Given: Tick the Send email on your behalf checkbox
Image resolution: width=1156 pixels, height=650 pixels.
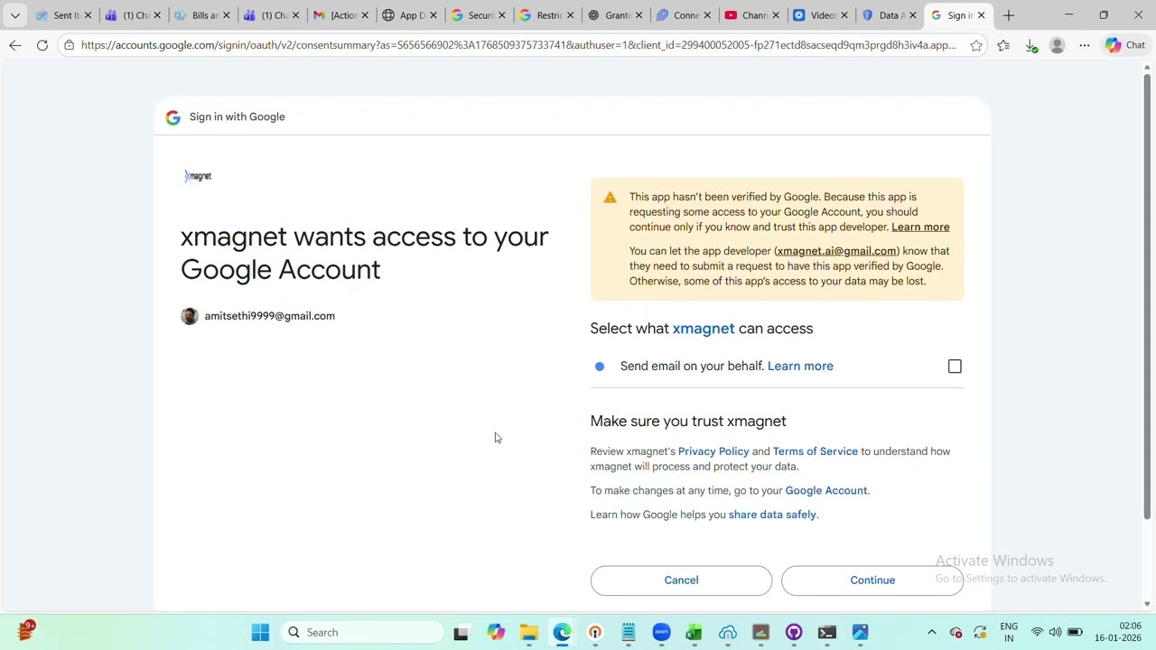Looking at the screenshot, I should tap(955, 366).
